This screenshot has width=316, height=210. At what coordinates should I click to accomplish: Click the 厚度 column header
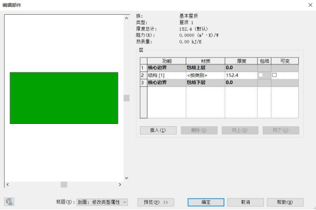pyautogui.click(x=241, y=61)
